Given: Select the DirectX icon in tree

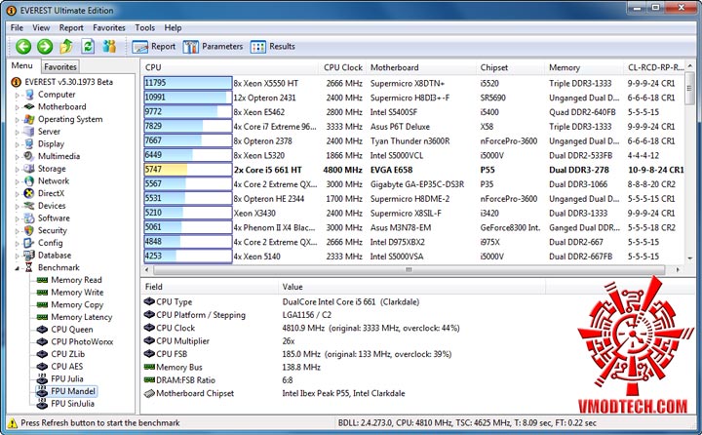Looking at the screenshot, I should pyautogui.click(x=29, y=193).
